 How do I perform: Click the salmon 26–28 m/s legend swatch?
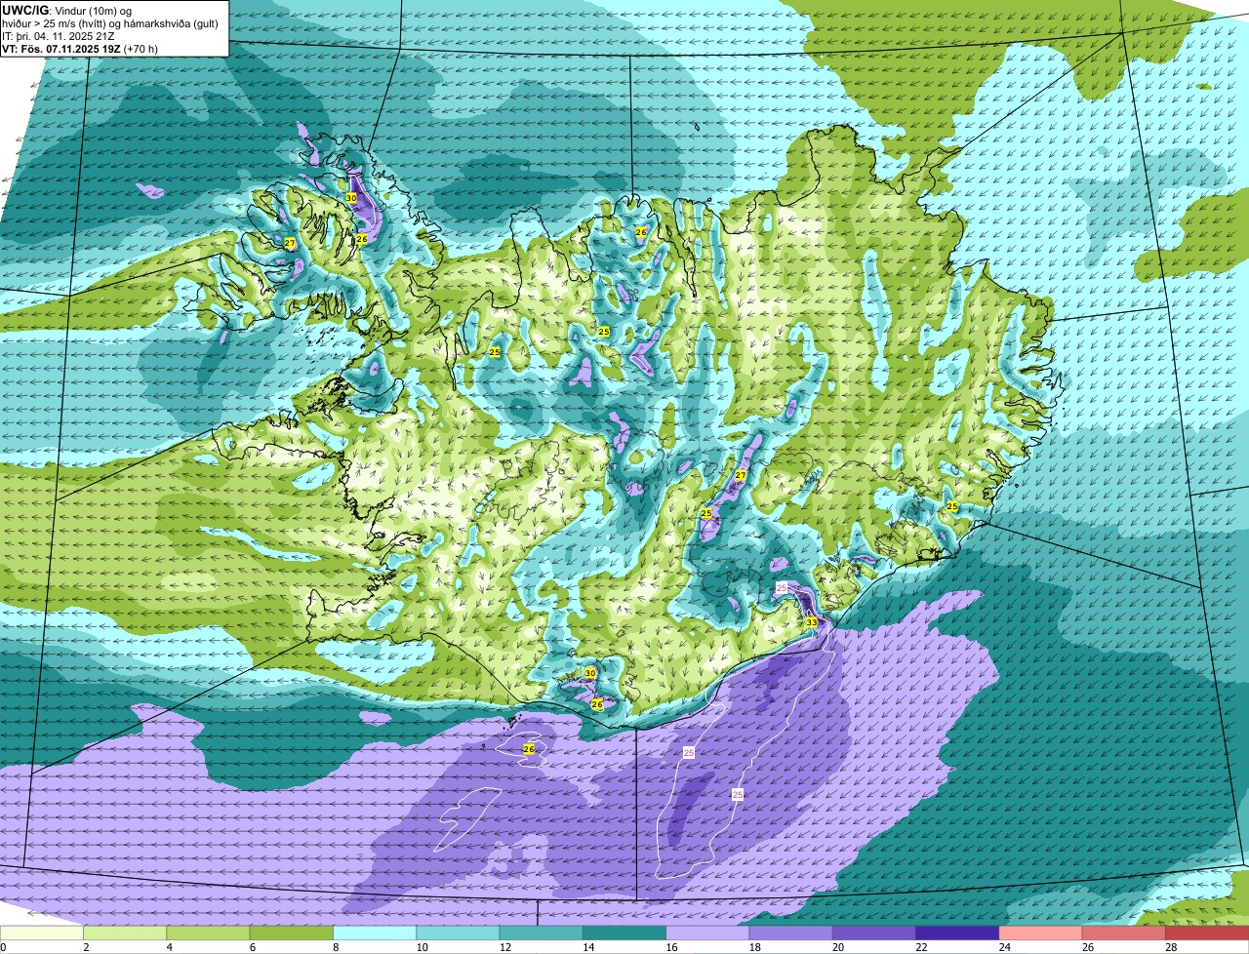[x=1124, y=933]
